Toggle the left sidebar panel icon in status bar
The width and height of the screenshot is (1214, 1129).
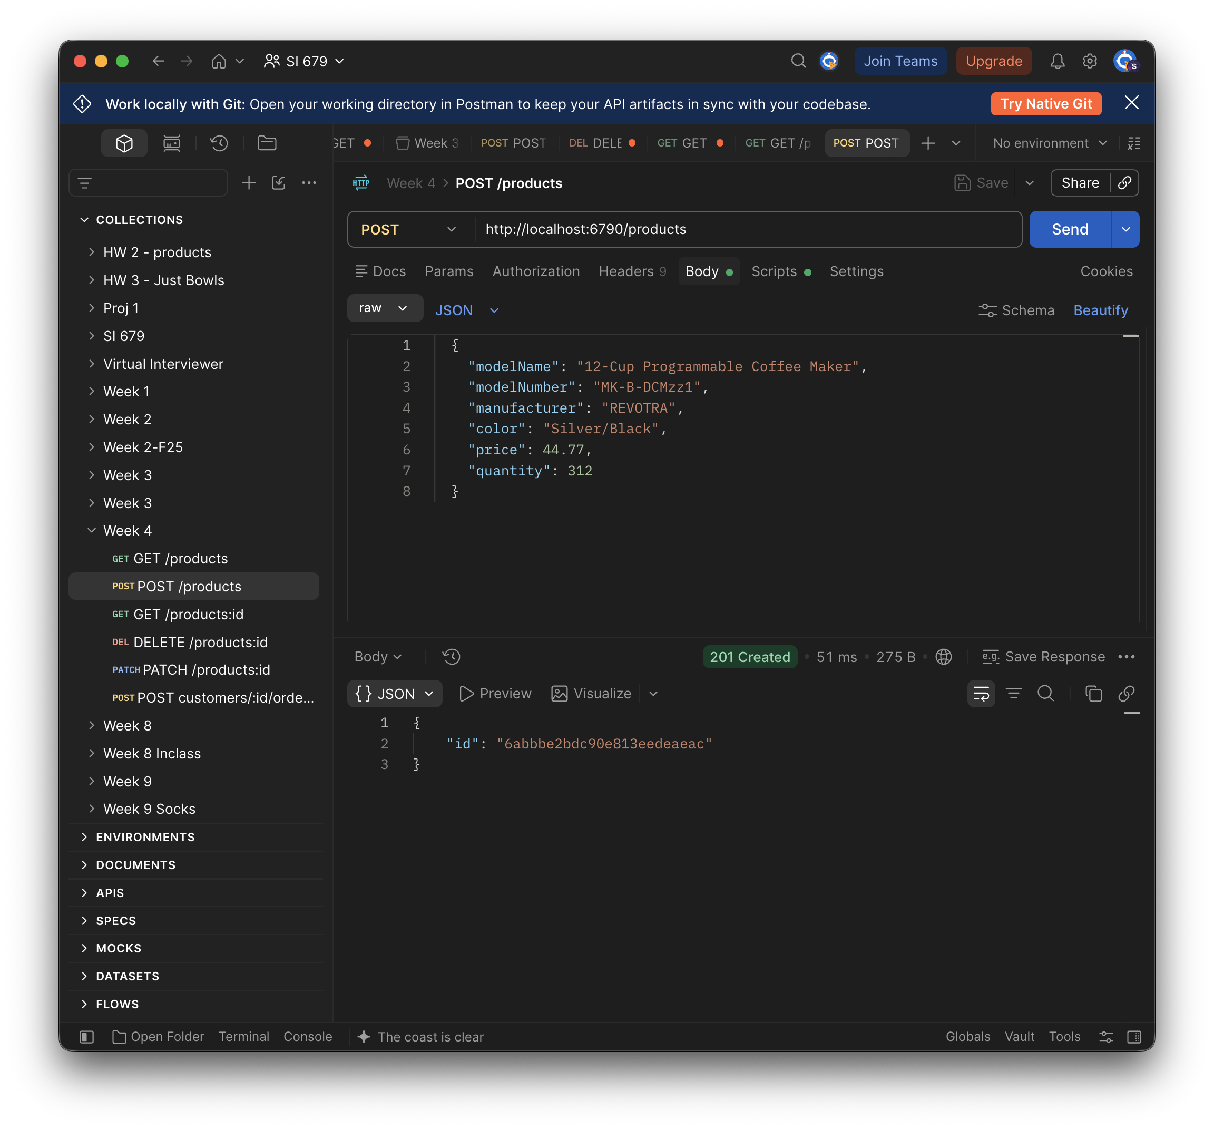click(87, 1037)
